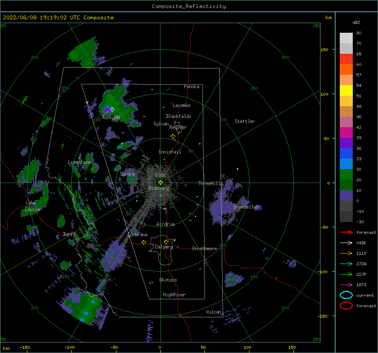Image resolution: width=378 pixels, height=353 pixels.
Task: Click the Okotoks city label
Action: (168, 280)
